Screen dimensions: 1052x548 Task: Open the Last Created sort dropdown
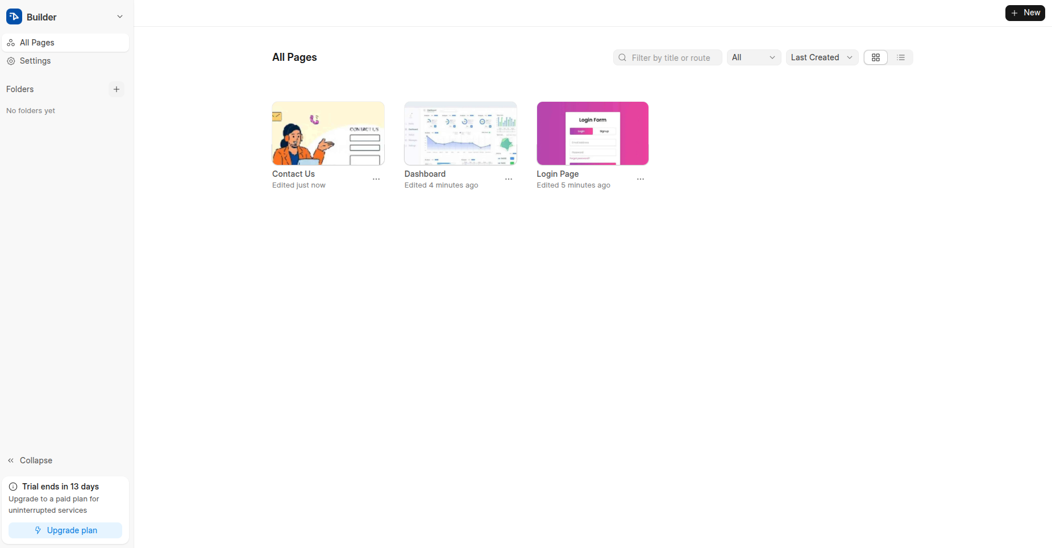(822, 57)
